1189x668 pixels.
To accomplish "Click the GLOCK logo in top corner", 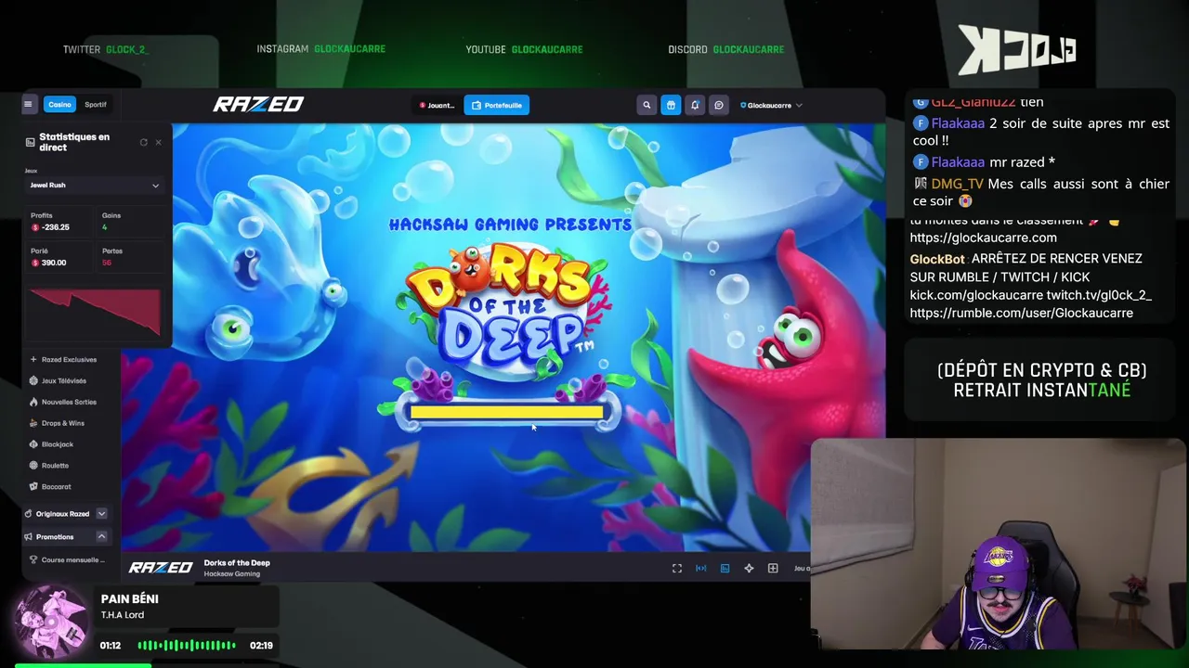I will (1016, 50).
